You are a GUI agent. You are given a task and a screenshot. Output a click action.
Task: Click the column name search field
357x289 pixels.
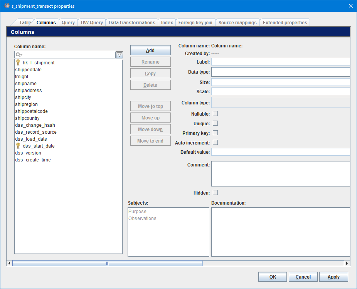coord(69,55)
